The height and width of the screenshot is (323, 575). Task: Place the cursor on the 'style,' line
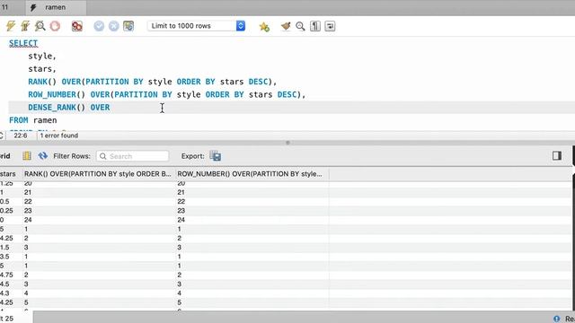42,56
